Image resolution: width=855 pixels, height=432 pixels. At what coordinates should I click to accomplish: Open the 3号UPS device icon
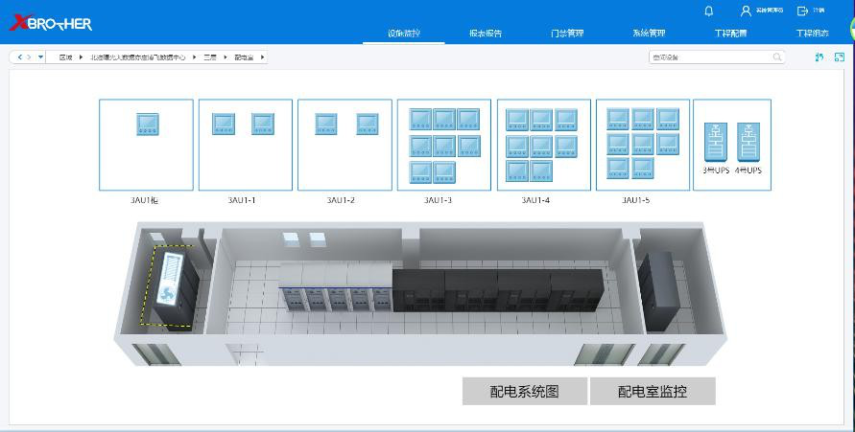coord(716,142)
